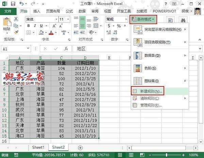
Task: Open the 文件 tab
Action: (x=8, y=11)
